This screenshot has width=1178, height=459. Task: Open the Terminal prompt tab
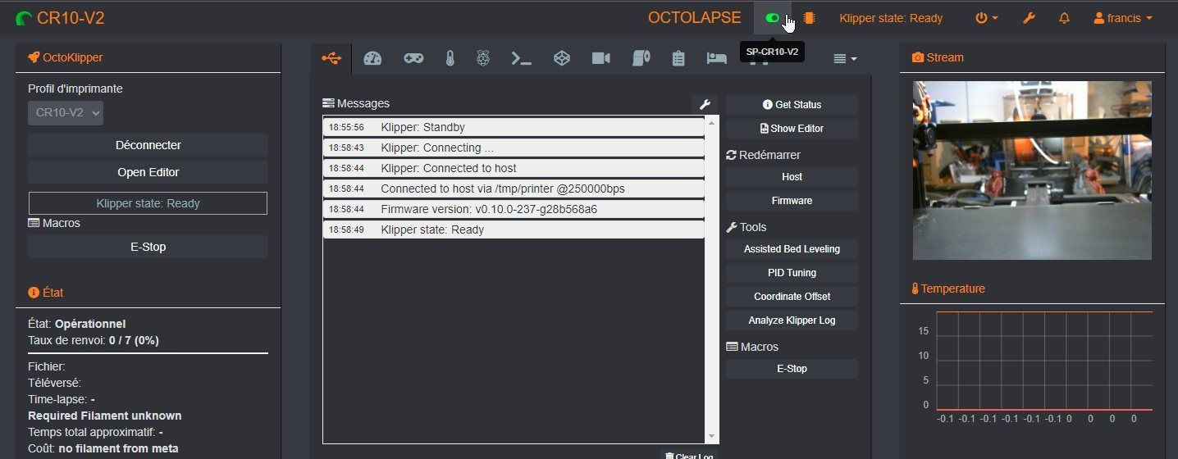coord(522,58)
